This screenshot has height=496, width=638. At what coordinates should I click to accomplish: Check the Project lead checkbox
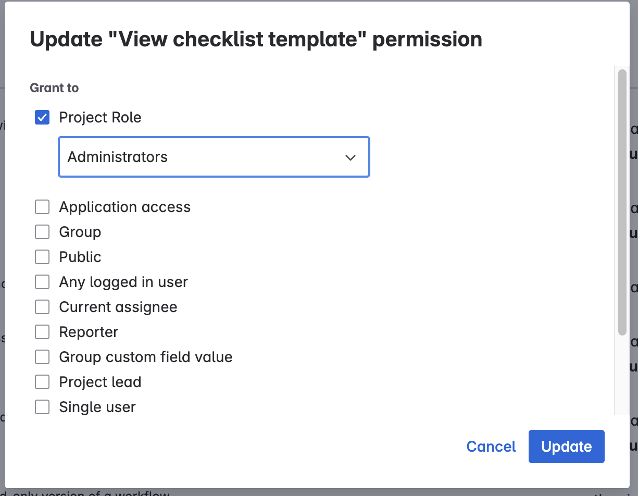[42, 382]
